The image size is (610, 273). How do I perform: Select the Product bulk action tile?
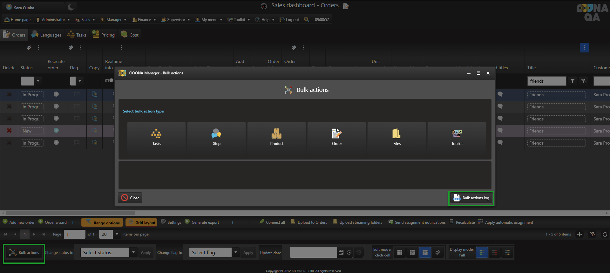[276, 137]
